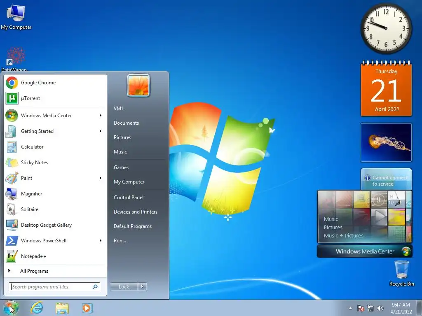Open the Desktop Gadget Gallery icon
The image size is (422, 316).
click(12, 225)
